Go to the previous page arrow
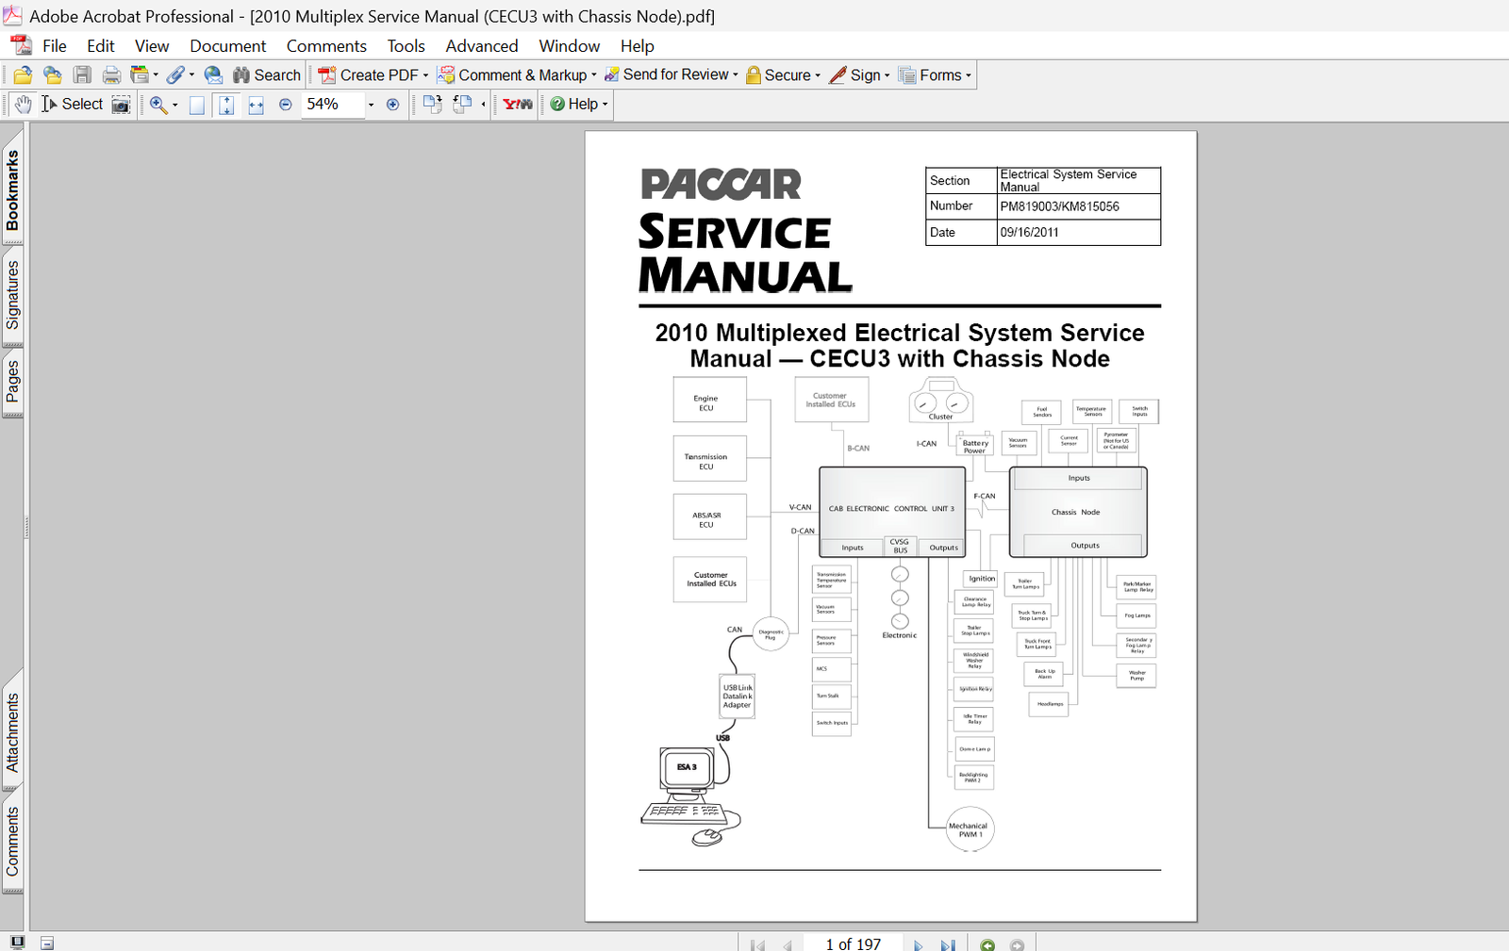This screenshot has height=951, width=1509. 787,944
